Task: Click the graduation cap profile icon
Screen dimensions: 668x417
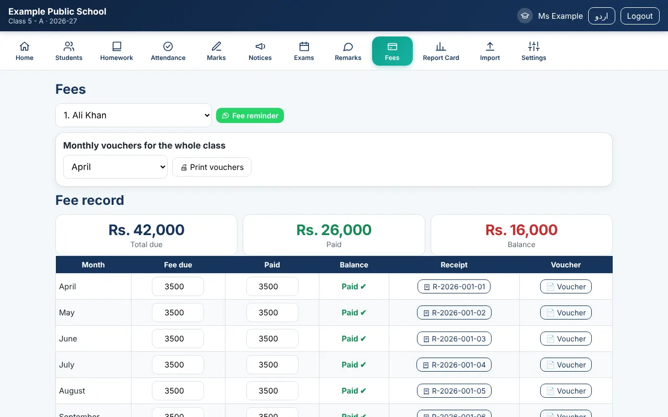Action: [x=524, y=16]
